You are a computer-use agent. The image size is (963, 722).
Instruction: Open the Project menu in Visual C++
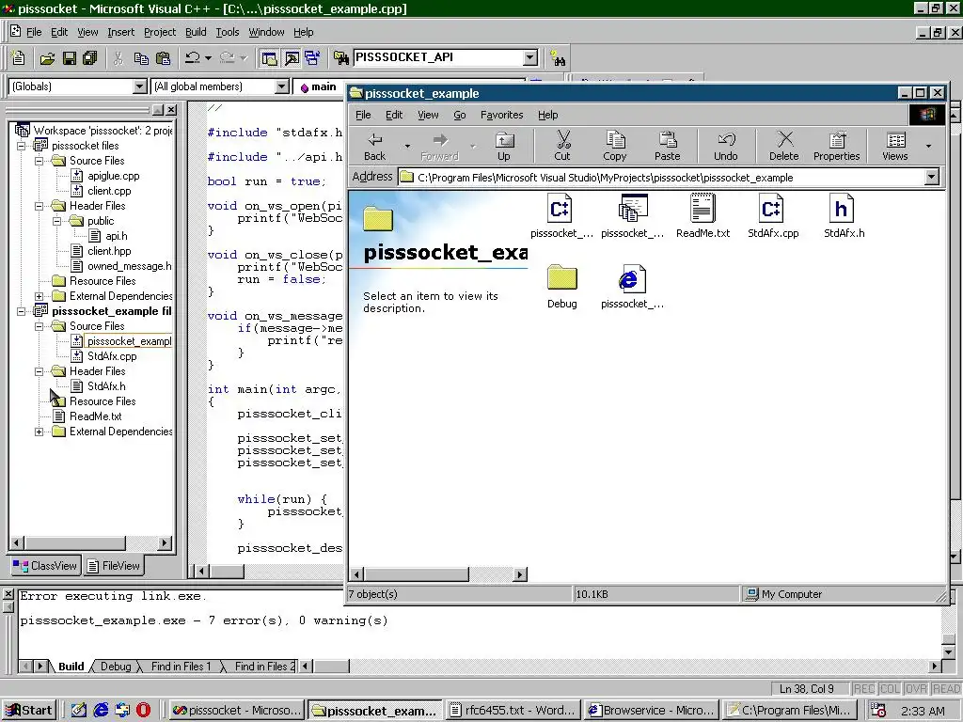click(160, 32)
